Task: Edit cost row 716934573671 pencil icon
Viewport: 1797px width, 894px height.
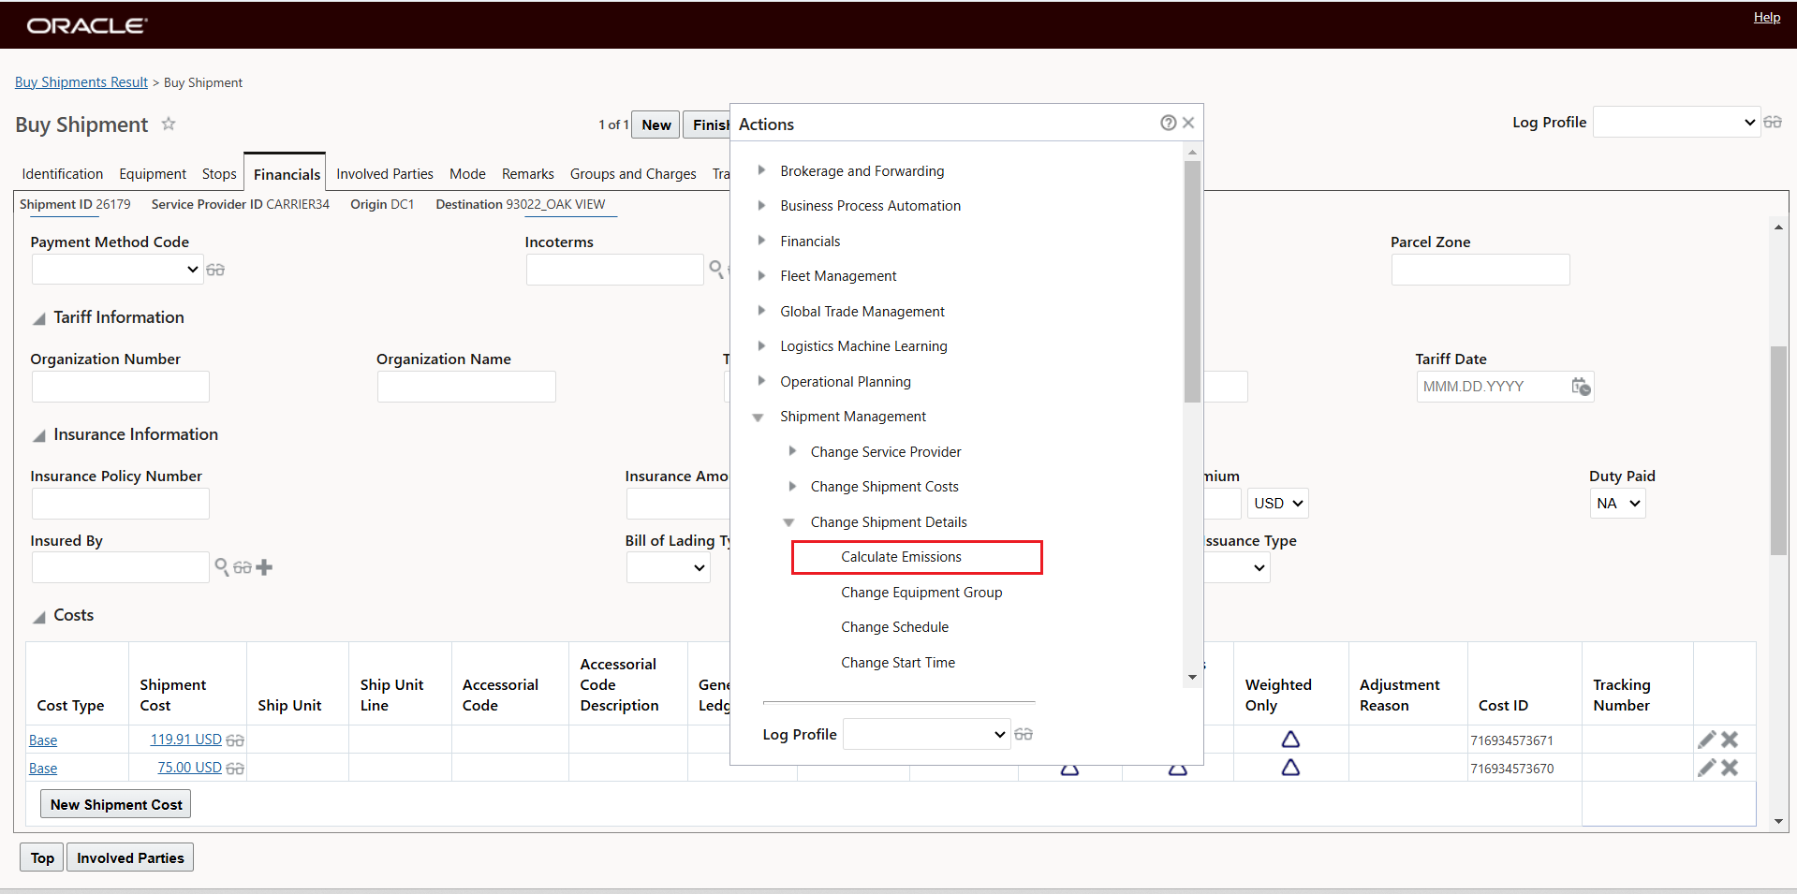Action: pos(1707,740)
